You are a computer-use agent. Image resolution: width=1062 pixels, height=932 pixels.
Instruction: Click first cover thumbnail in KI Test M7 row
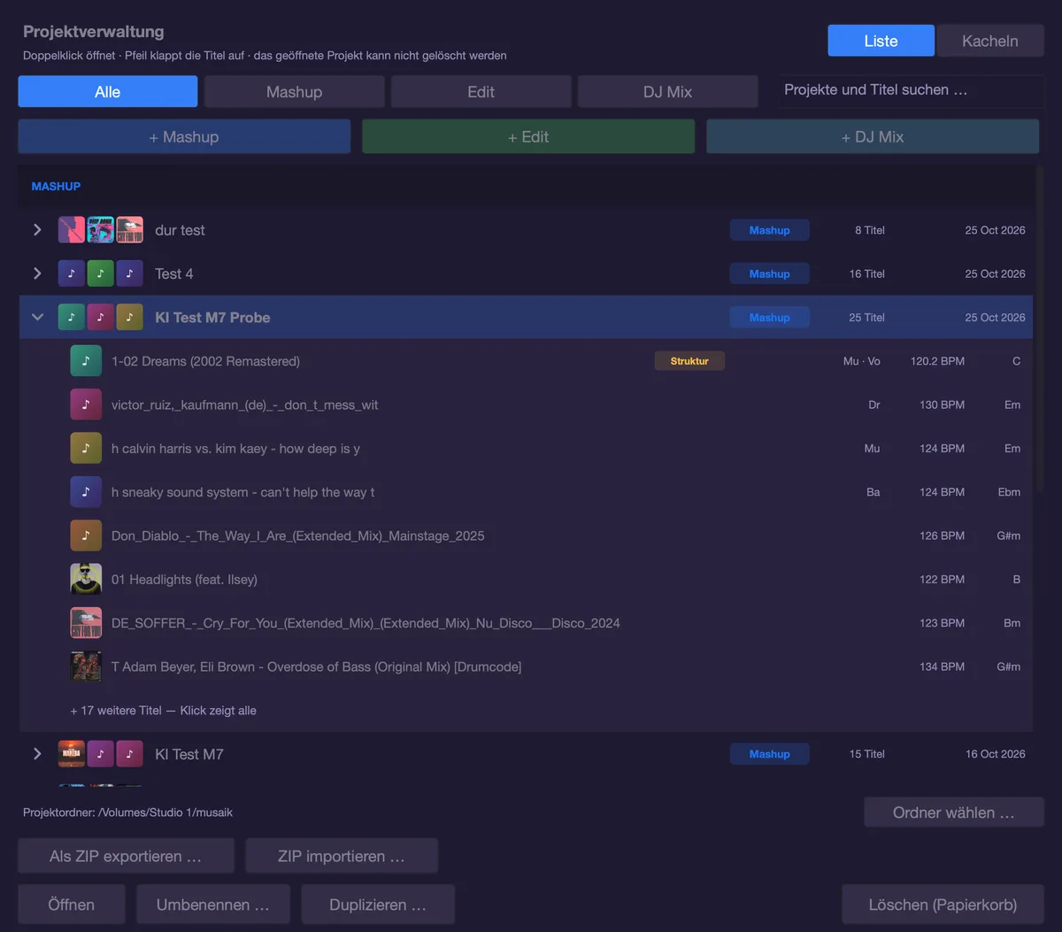72,754
